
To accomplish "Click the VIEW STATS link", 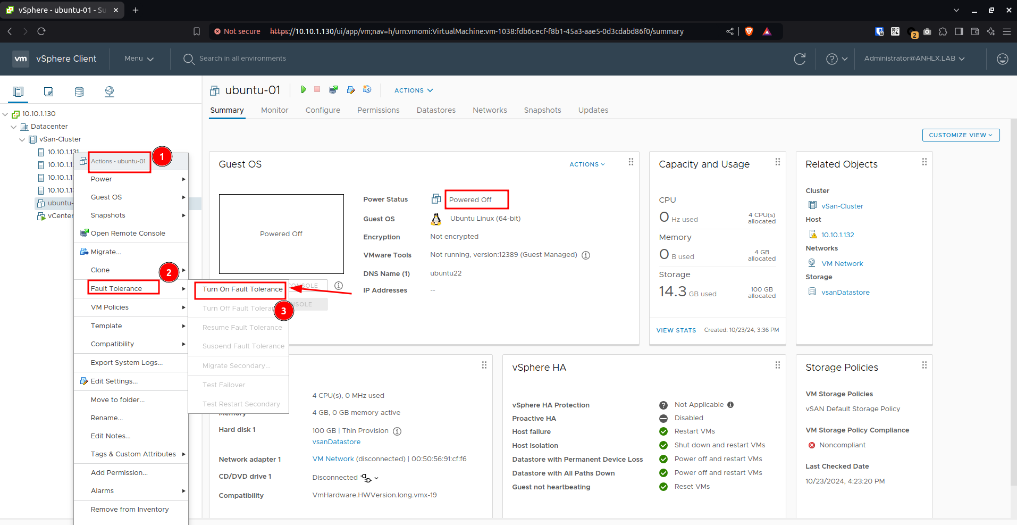I will coord(676,330).
